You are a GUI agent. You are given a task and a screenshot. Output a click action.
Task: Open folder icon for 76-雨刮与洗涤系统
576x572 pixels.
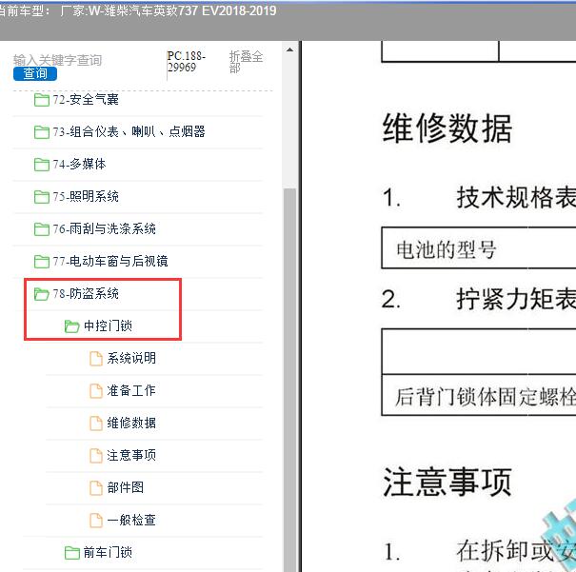tap(42, 228)
